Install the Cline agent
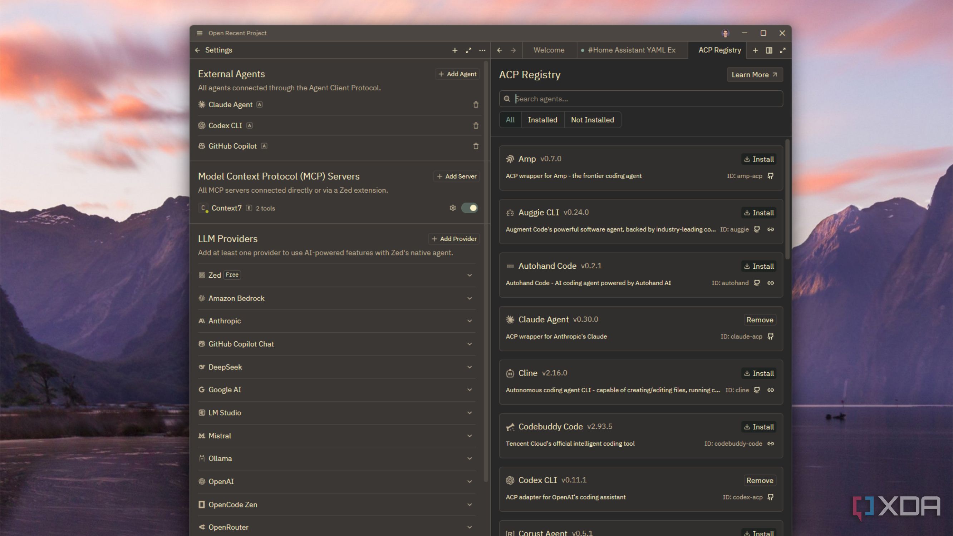The image size is (953, 536). tap(759, 373)
